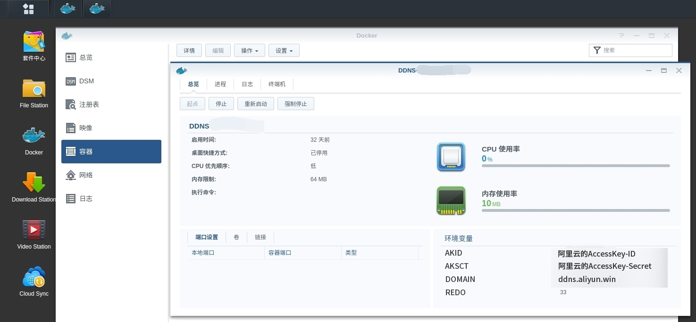The image size is (696, 322).
Task: Open 网络 network in sidebar
Action: coord(111,175)
